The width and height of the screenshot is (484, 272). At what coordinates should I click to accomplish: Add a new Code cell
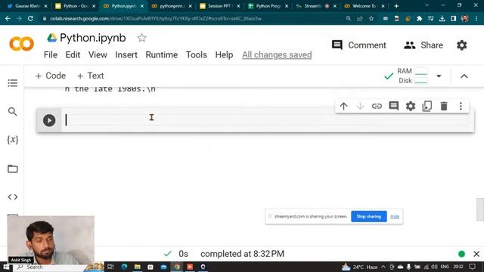point(51,76)
